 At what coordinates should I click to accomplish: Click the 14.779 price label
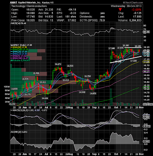pyautogui.click(x=27, y=94)
